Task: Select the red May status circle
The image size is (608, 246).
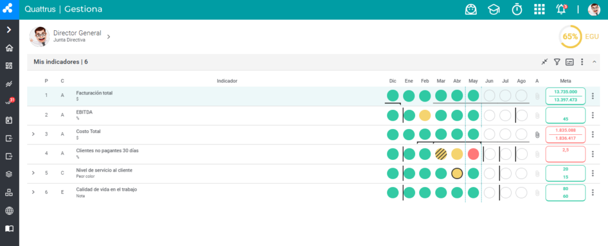Action: click(x=473, y=154)
